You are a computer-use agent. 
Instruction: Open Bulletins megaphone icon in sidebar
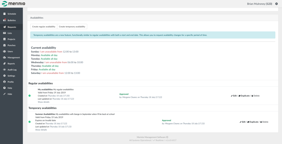pos(4,20)
